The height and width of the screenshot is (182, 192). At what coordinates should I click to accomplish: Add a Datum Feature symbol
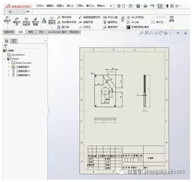pyautogui.click(x=111, y=22)
